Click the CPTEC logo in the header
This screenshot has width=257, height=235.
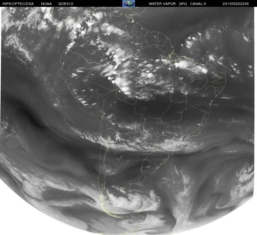[129, 3]
